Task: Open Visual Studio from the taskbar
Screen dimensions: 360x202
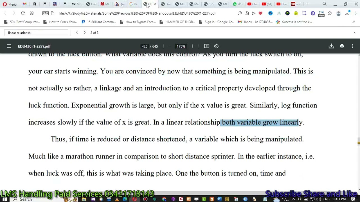Action: [x=93, y=199]
